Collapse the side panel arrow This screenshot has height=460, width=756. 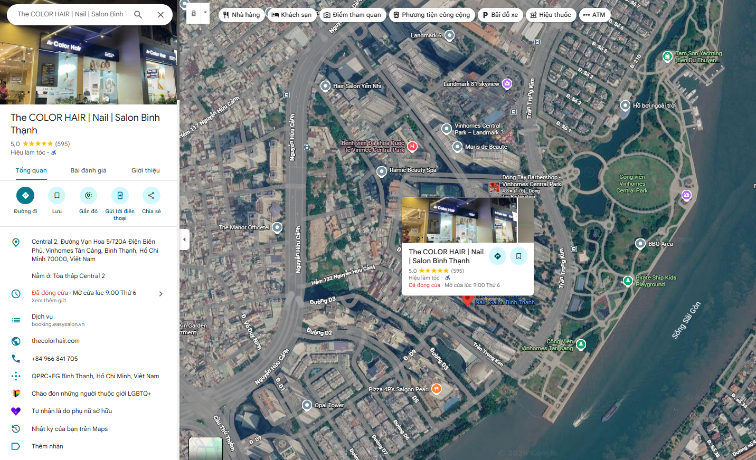click(184, 239)
